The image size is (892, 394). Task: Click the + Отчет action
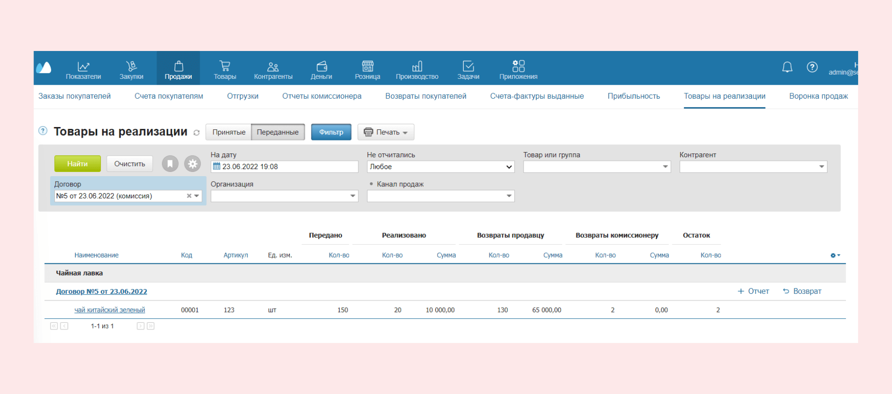(x=753, y=291)
